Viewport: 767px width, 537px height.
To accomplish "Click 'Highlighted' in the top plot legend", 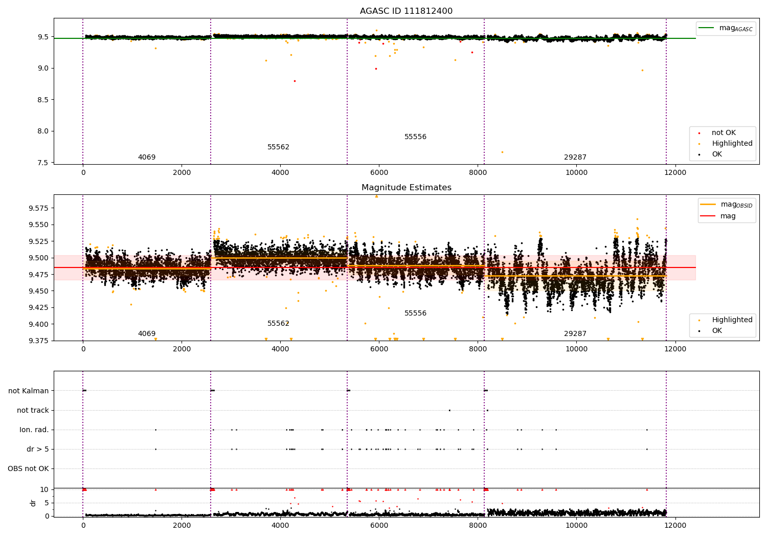I will tap(732, 144).
